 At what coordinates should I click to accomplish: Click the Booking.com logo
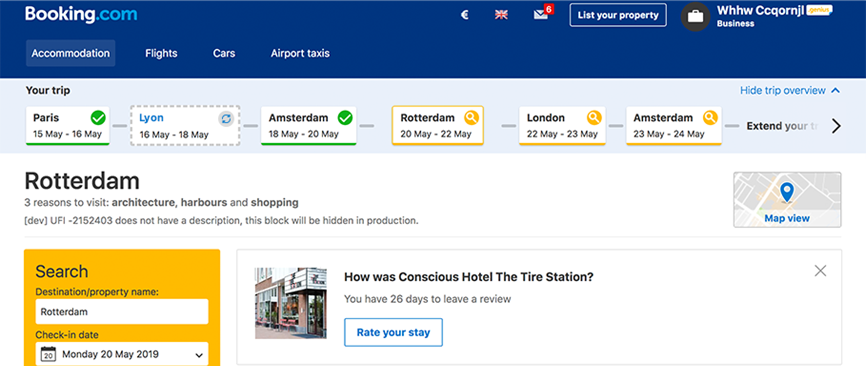(81, 14)
